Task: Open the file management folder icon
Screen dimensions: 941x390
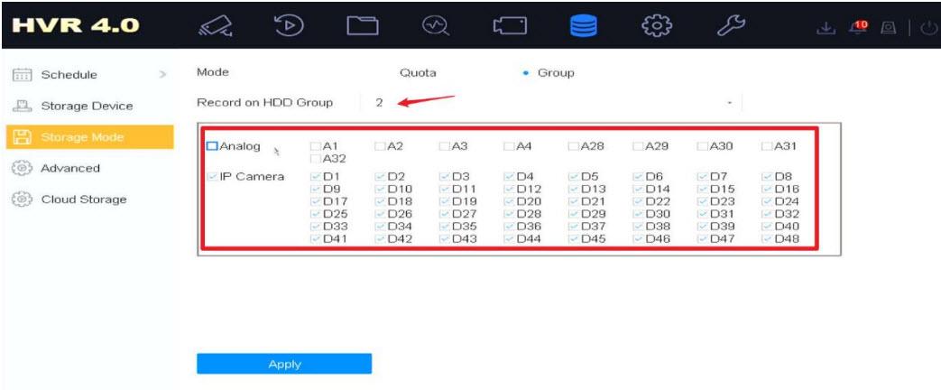Action: 362,25
